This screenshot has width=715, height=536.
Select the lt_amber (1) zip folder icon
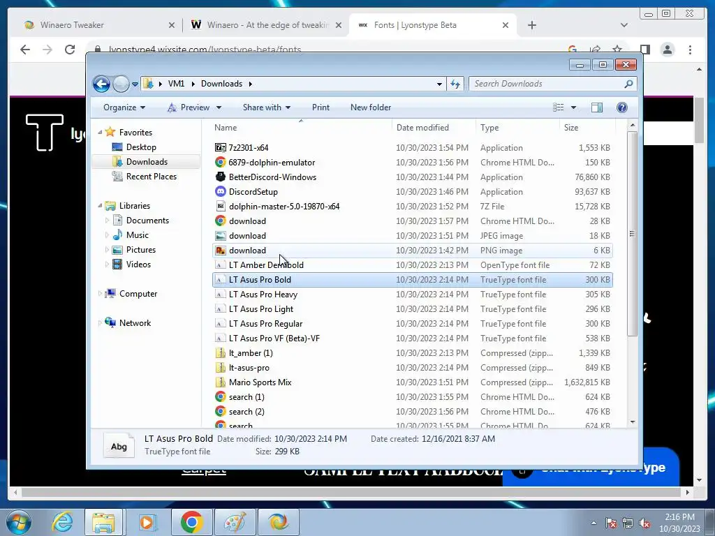[x=220, y=352]
